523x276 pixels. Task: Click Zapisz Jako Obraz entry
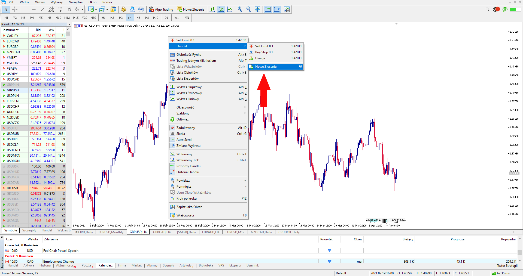tap(208, 207)
